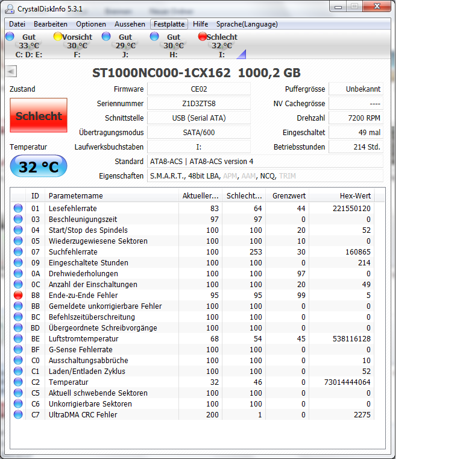The height and width of the screenshot is (459, 463).
Task: Open the Aussehen menu
Action: pyautogui.click(x=130, y=24)
